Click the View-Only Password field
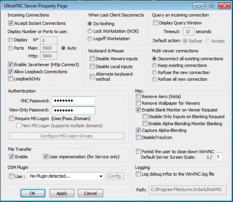Screen dimensions: 233x202 coord(73,110)
